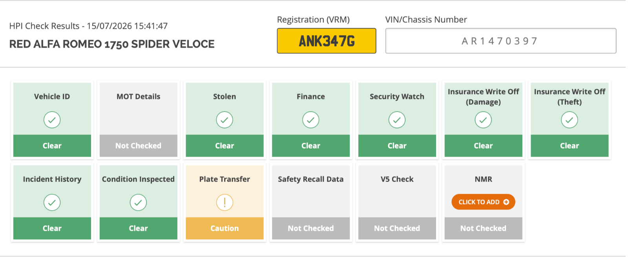Viewport: 628px width, 257px height.
Task: Select the Insurance Write Off (Theft) title
Action: point(570,97)
